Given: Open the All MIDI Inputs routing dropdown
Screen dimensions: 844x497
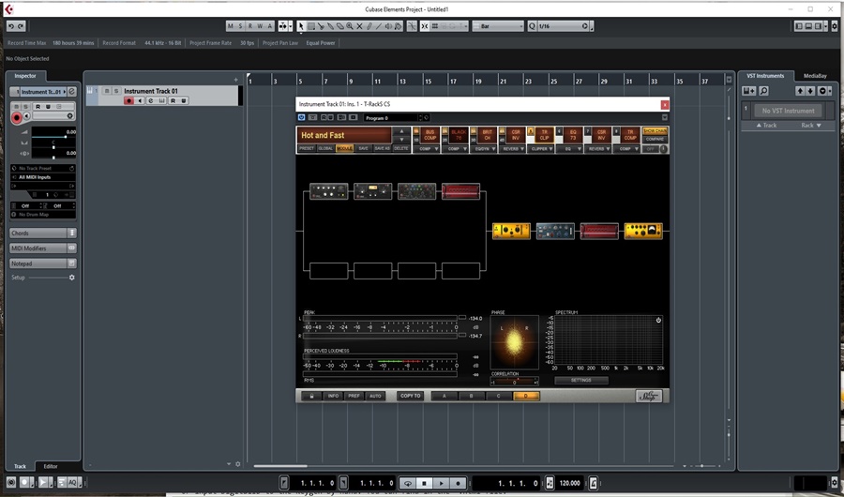Looking at the screenshot, I should pyautogui.click(x=43, y=177).
